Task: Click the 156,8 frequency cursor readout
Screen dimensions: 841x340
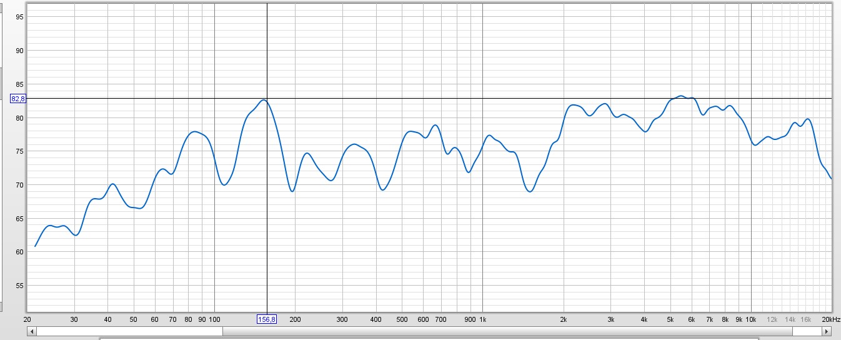Action: 267,319
